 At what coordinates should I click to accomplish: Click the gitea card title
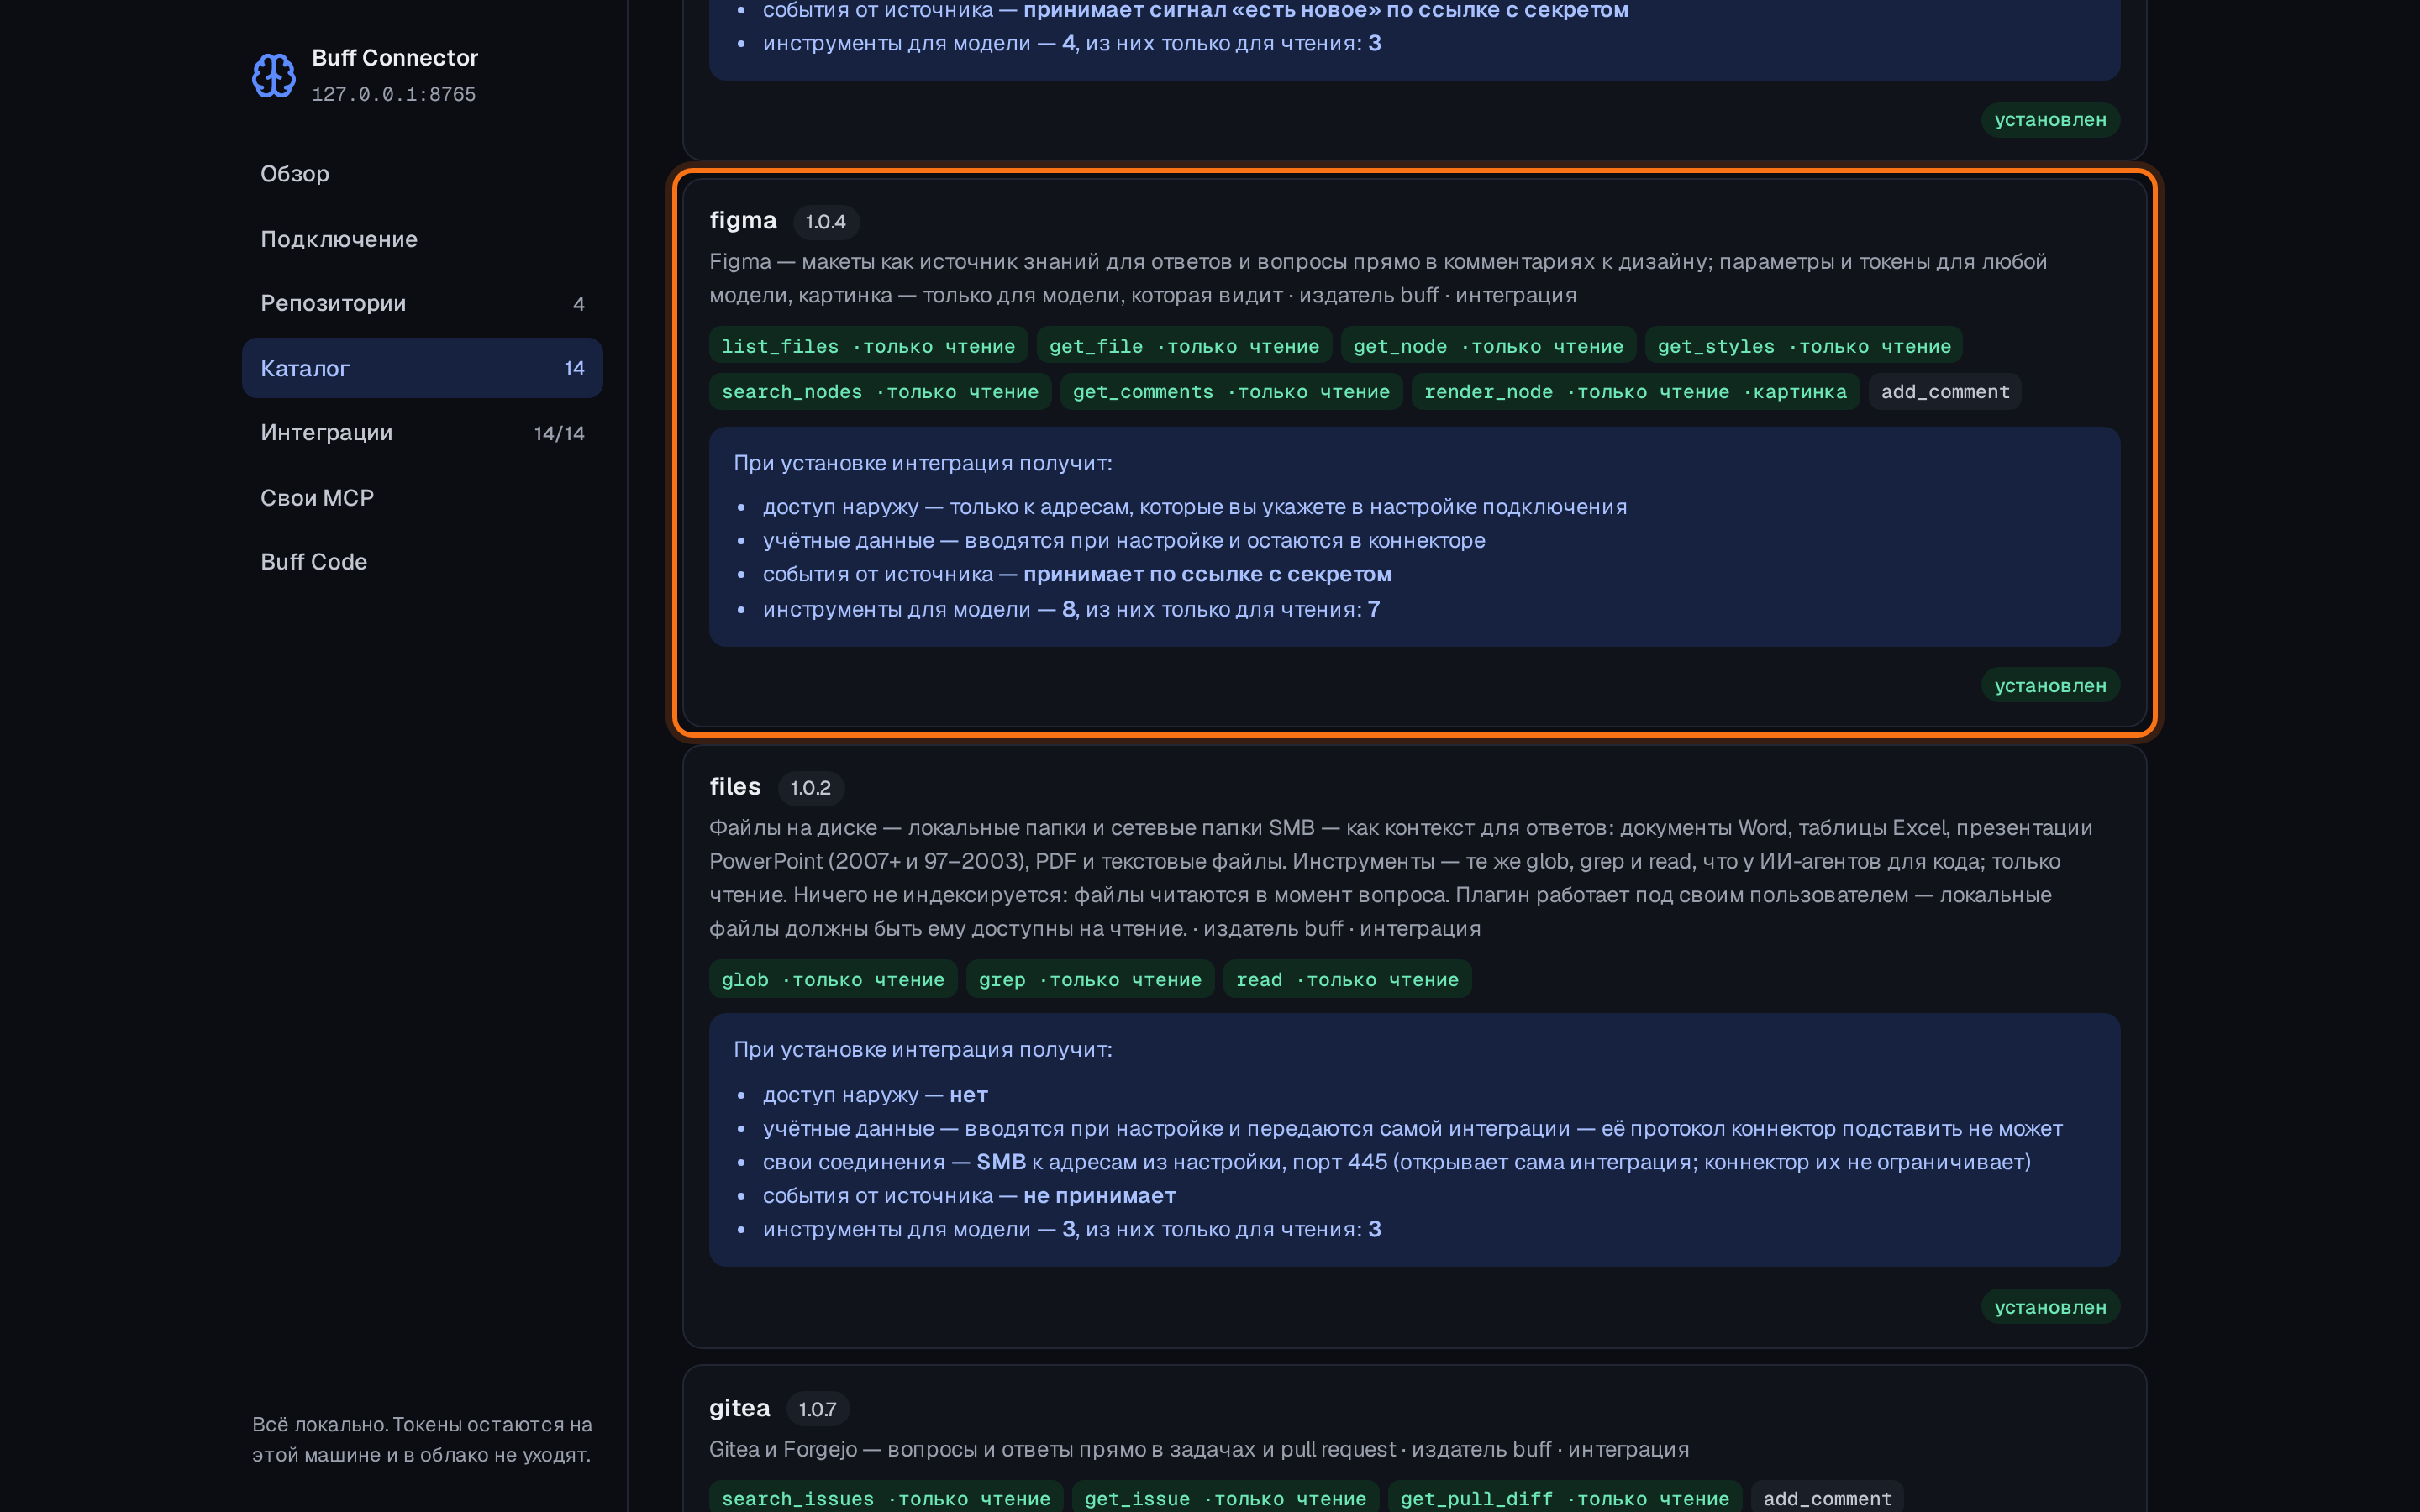coord(739,1408)
